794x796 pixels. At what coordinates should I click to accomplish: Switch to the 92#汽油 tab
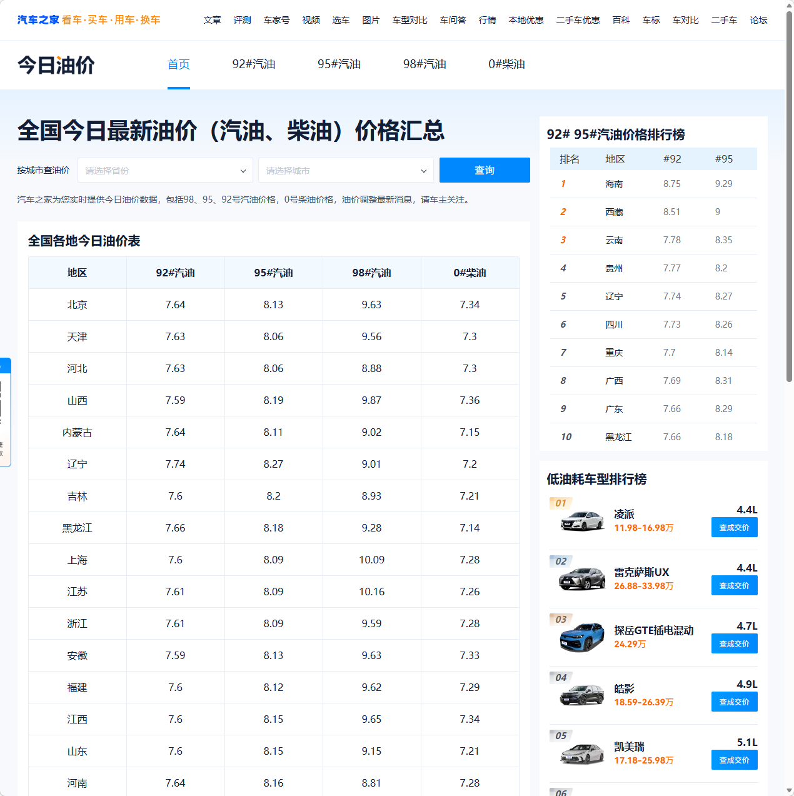pos(255,64)
